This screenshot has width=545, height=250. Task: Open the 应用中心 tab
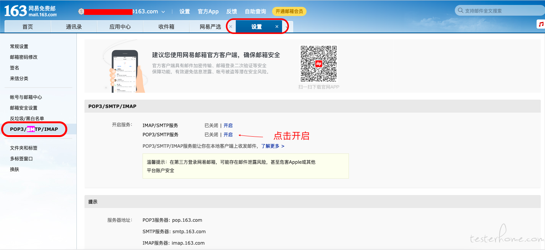[x=120, y=27]
